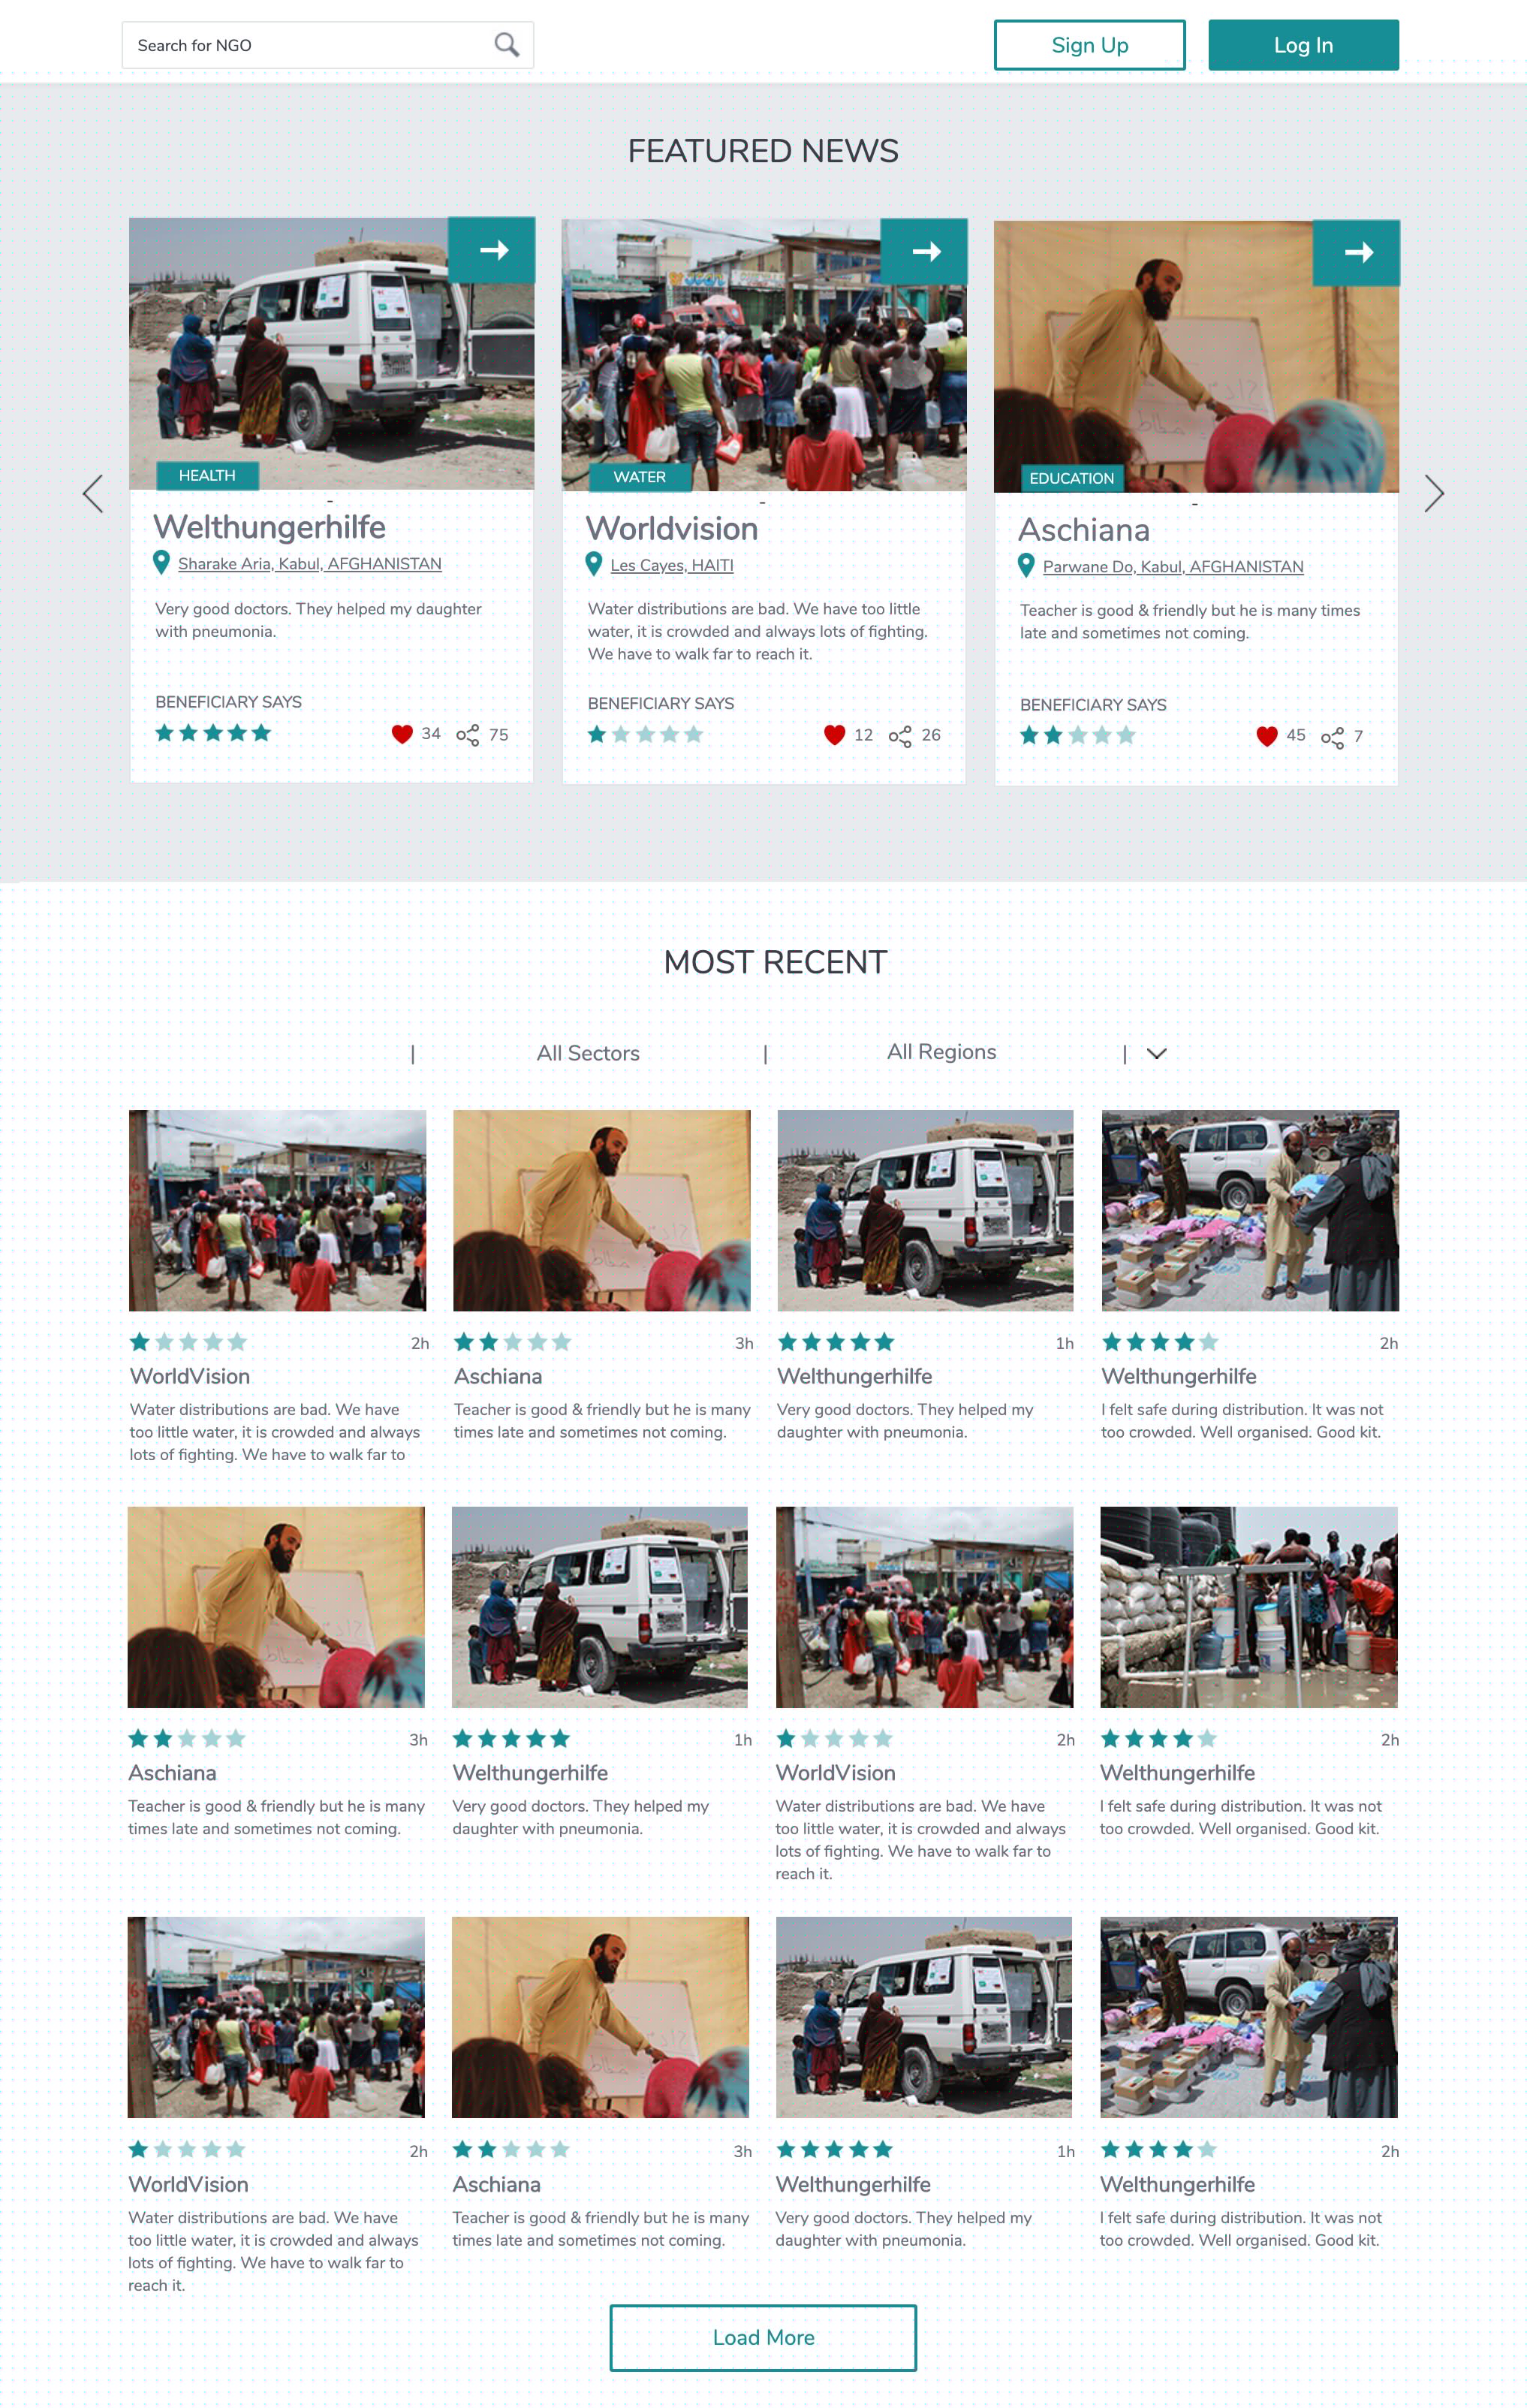The image size is (1527, 2408).
Task: Like the review with the 45 heart
Action: point(1266,737)
